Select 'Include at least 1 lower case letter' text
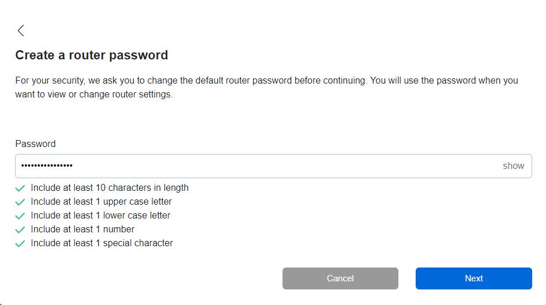 101,216
